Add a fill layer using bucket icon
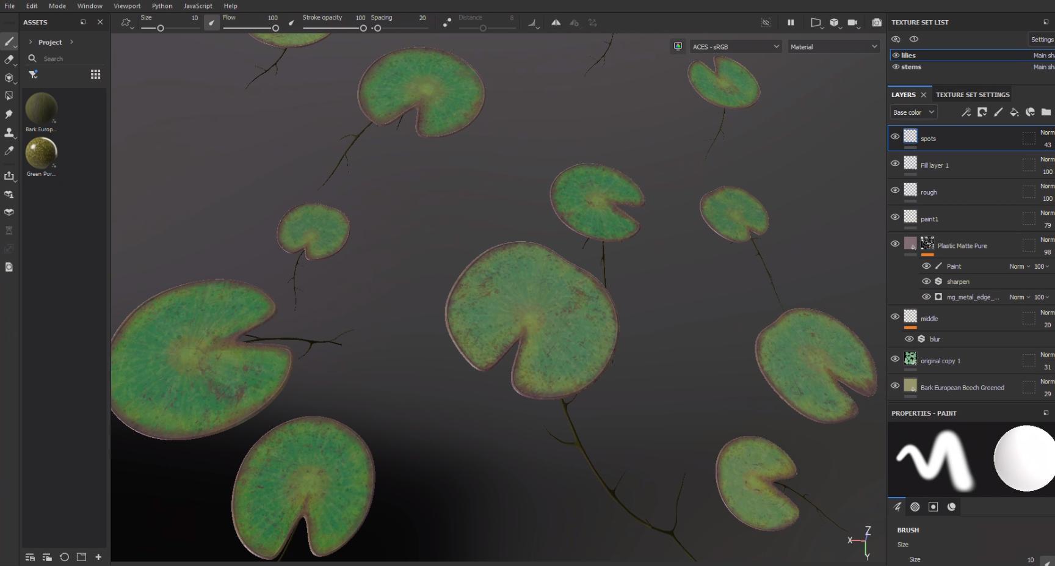1055x566 pixels. [1014, 112]
